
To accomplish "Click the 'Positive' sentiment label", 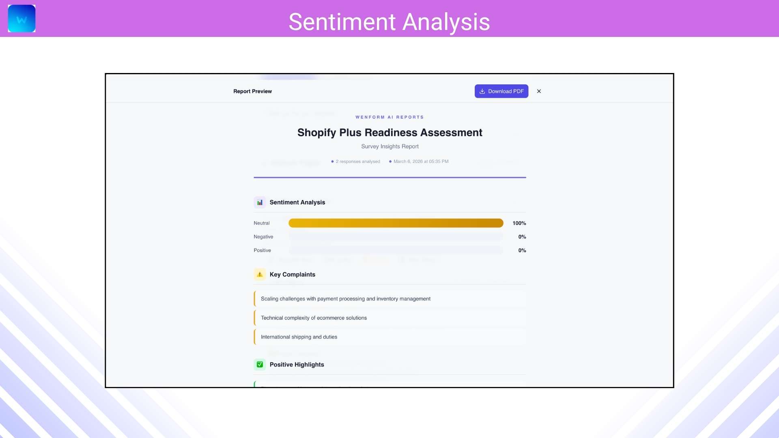I will (x=262, y=250).
